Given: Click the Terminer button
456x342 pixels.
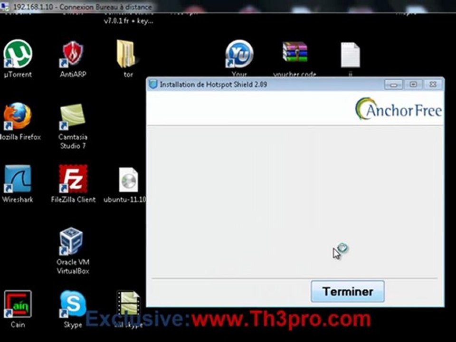Looking at the screenshot, I should coord(348,291).
